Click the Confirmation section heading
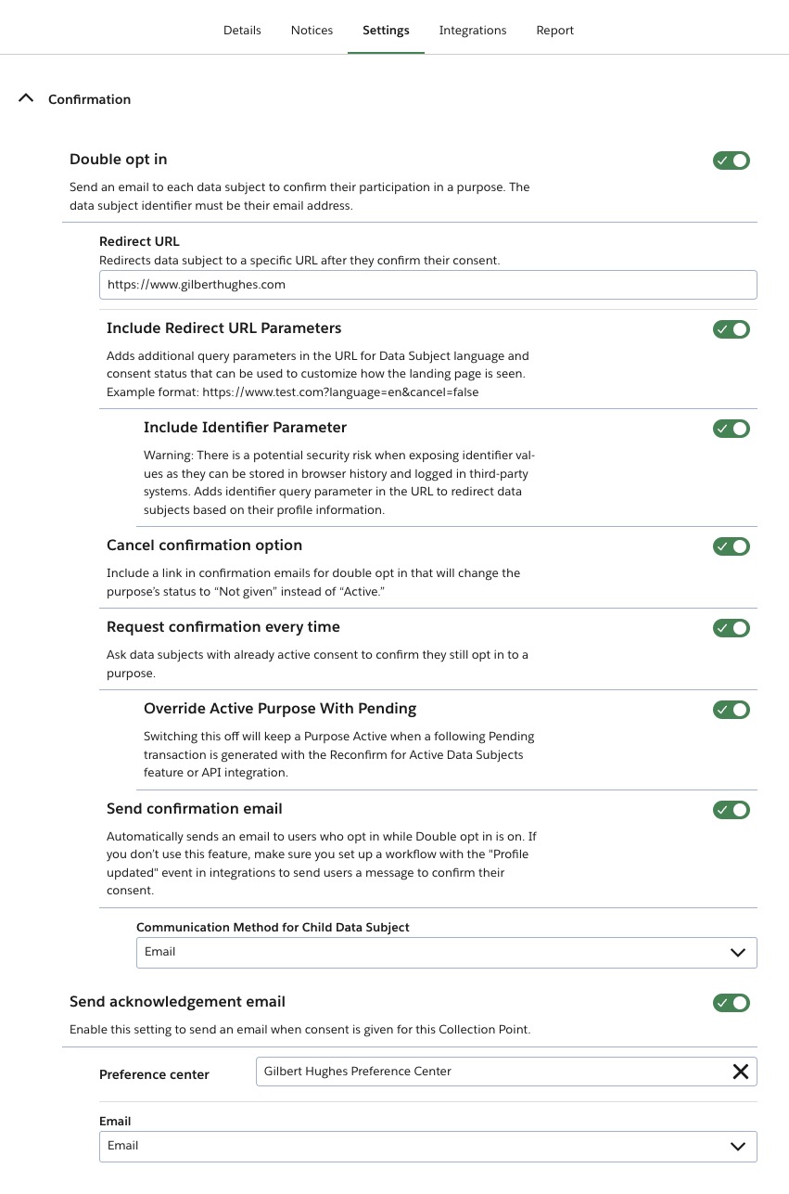Image resolution: width=789 pixels, height=1194 pixels. coord(89,99)
